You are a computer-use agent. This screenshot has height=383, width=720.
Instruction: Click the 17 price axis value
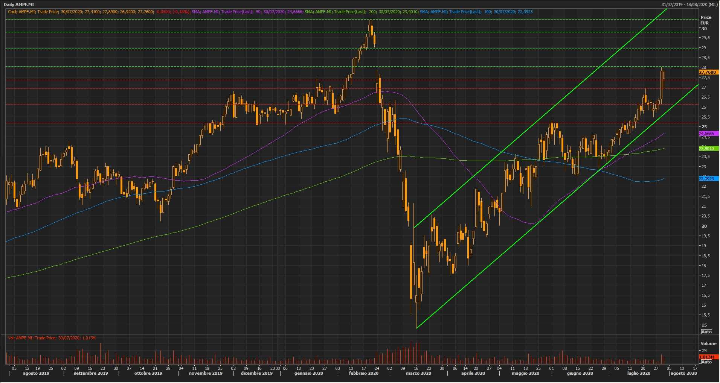(703, 285)
